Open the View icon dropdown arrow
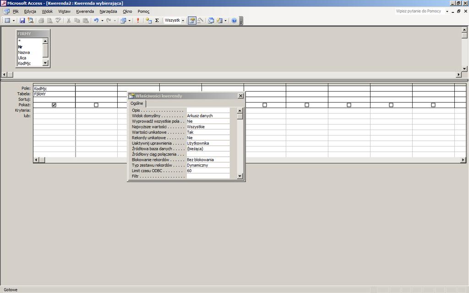The height and width of the screenshot is (293, 469). click(x=13, y=21)
